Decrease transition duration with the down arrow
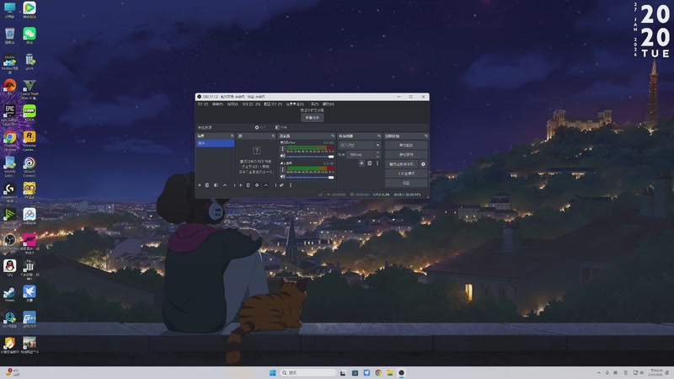The width and height of the screenshot is (674, 379). click(x=377, y=157)
